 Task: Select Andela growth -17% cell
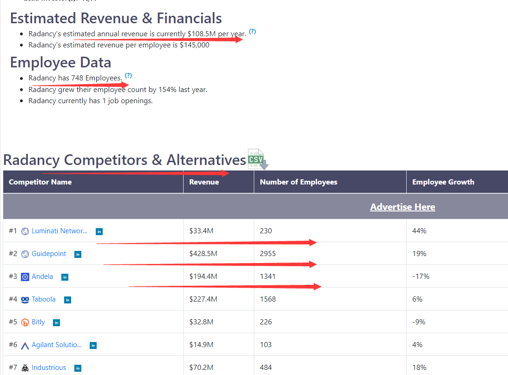point(457,276)
